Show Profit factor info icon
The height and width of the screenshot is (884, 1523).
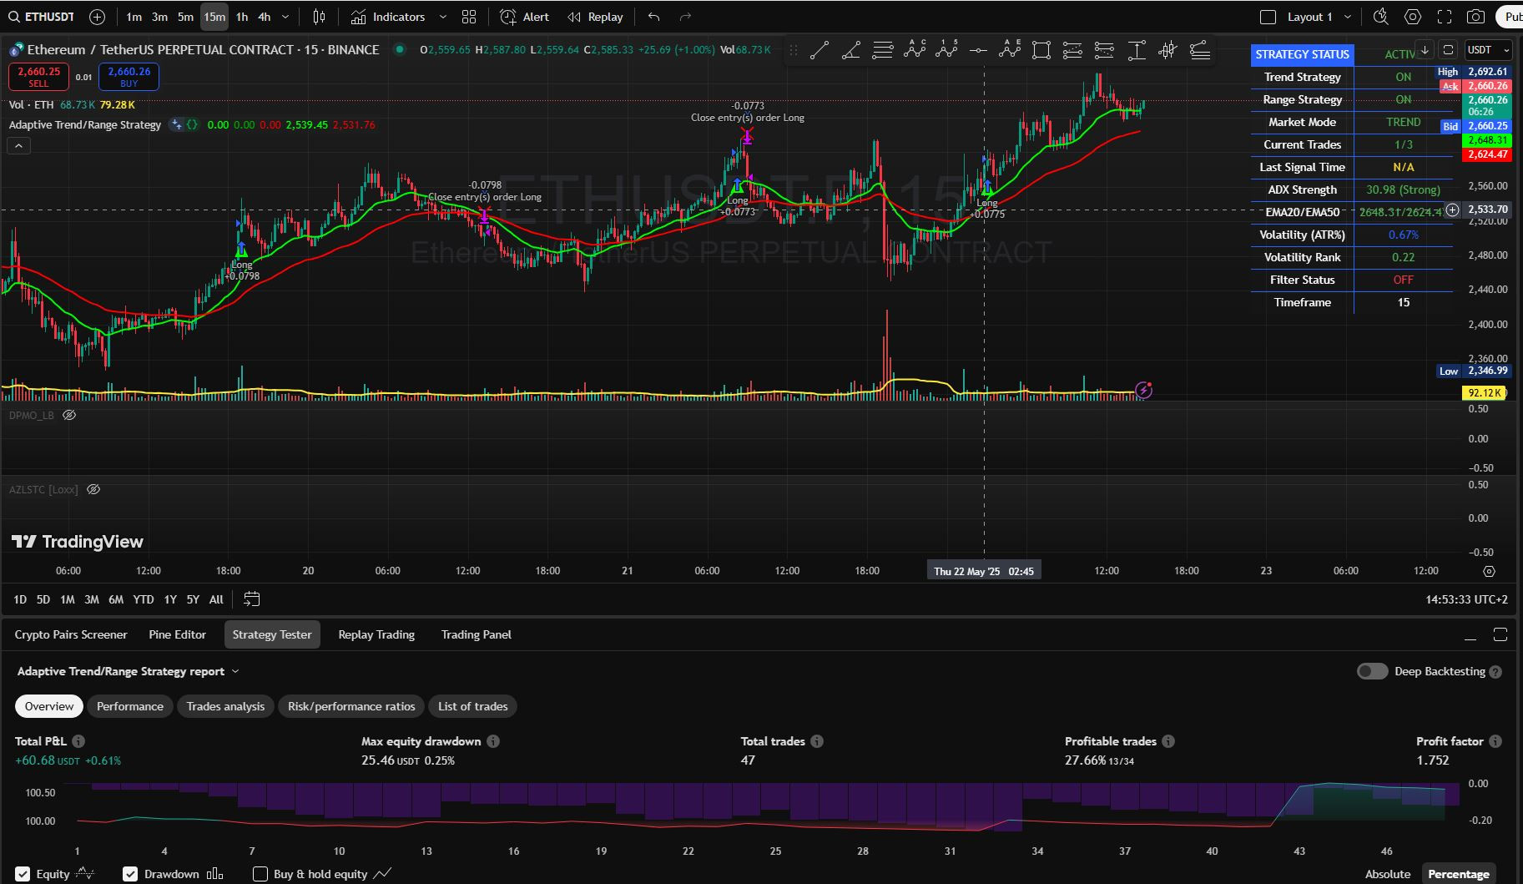pyautogui.click(x=1495, y=741)
